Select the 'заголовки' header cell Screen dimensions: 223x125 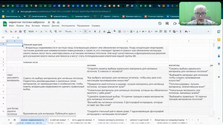coord(91,65)
